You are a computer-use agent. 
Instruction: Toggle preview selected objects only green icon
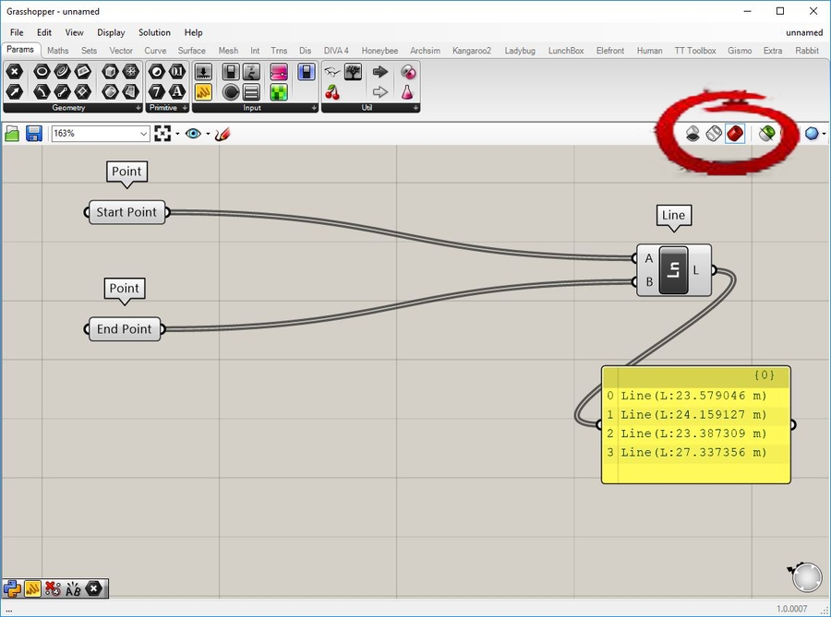click(x=766, y=134)
